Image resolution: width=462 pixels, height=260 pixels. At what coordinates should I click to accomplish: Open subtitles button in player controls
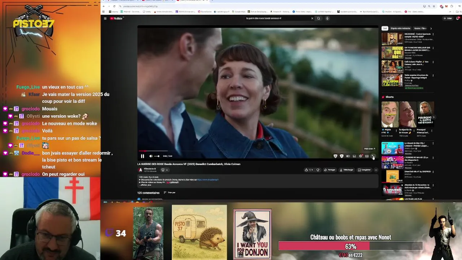pos(354,156)
